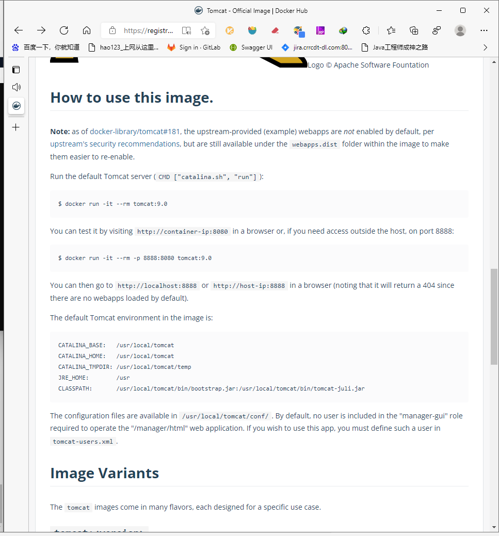
Task: Open the Java engineer bookmark
Action: point(395,47)
